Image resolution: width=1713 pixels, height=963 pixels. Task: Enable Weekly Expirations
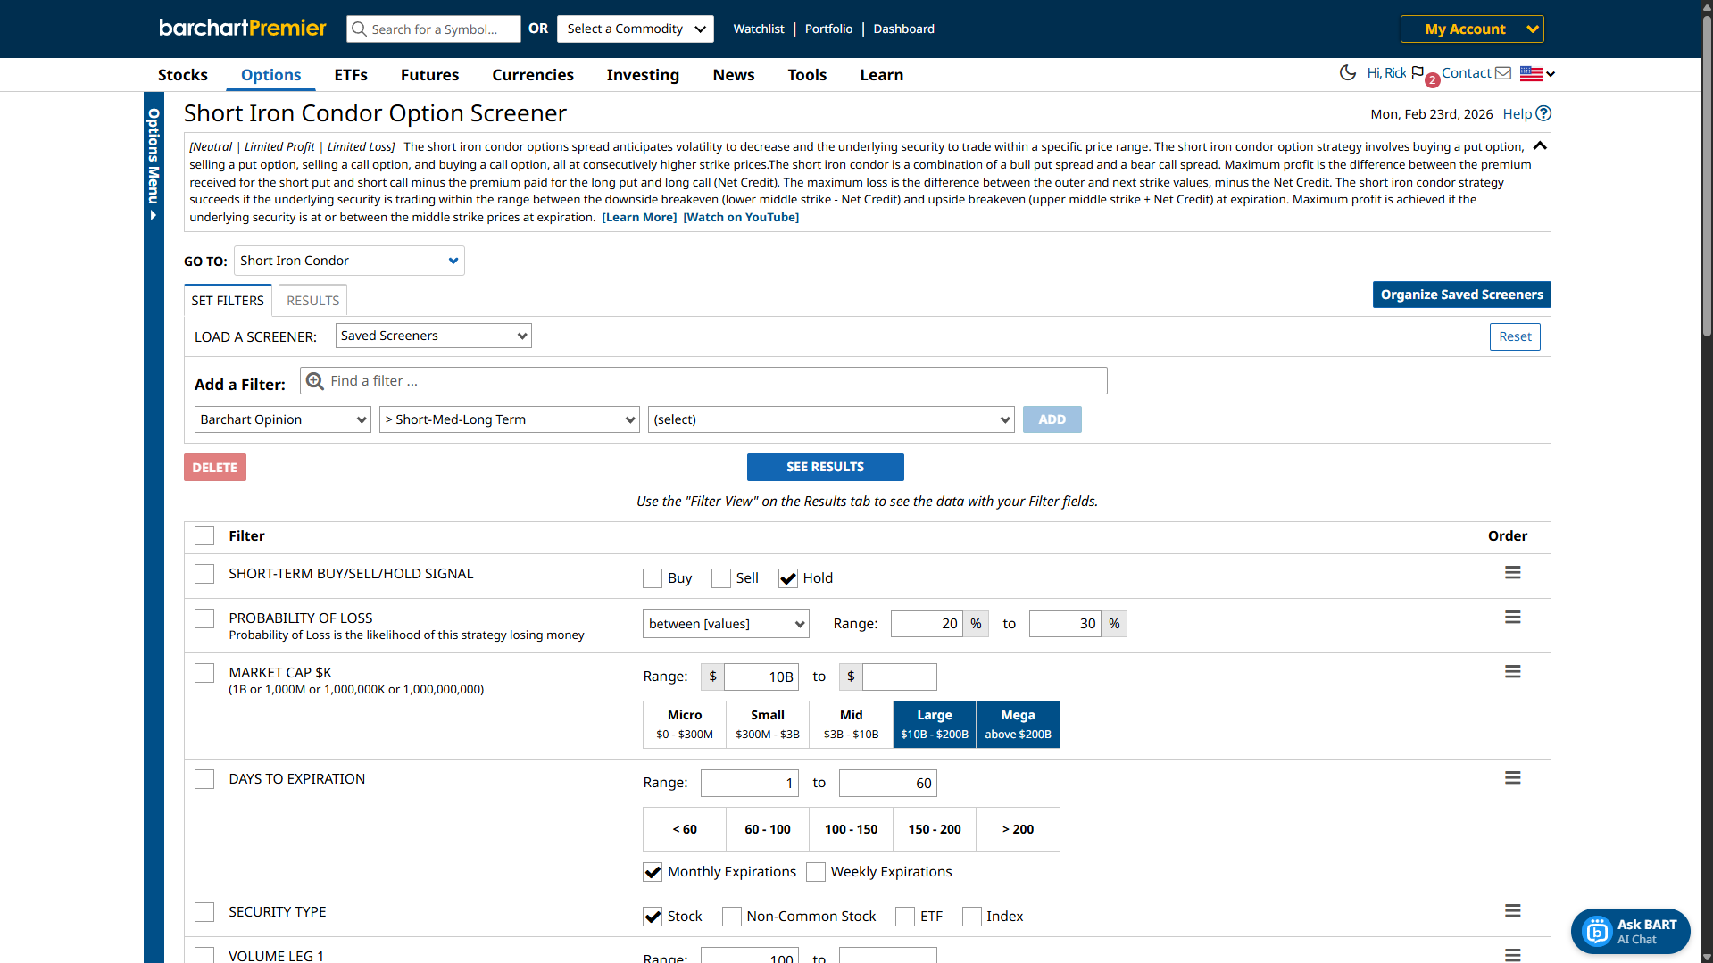(x=816, y=872)
